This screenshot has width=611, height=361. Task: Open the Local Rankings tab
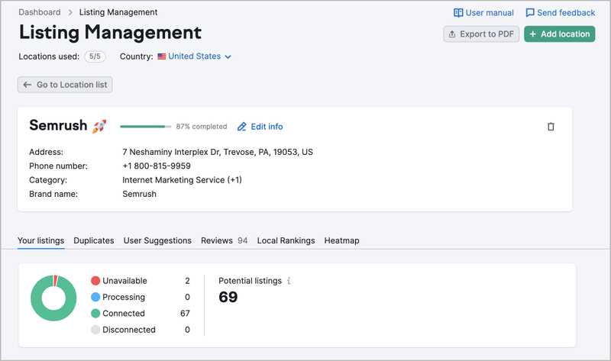pos(286,240)
